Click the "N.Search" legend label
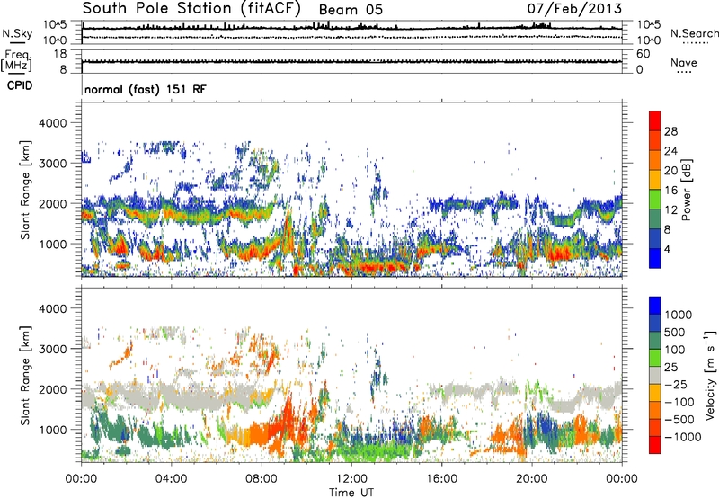The height and width of the screenshot is (498, 719). click(x=694, y=33)
